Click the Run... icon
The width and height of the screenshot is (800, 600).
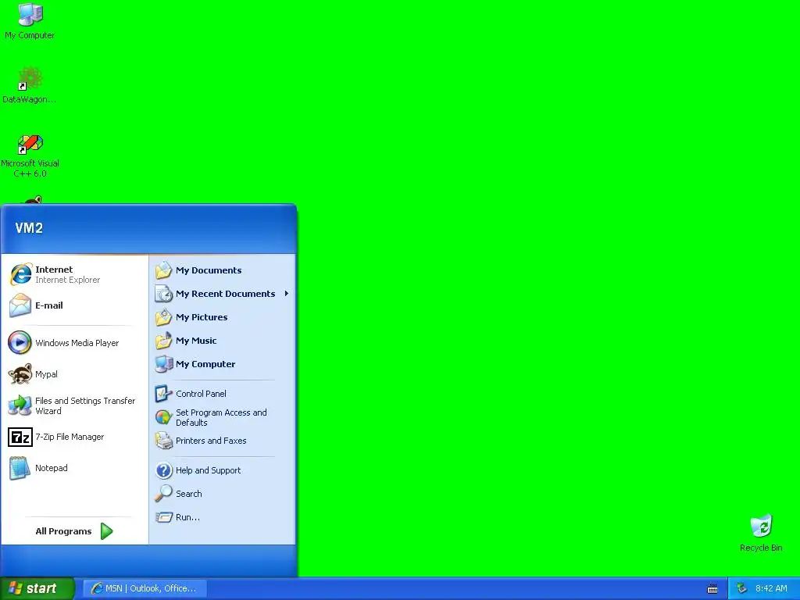(164, 517)
